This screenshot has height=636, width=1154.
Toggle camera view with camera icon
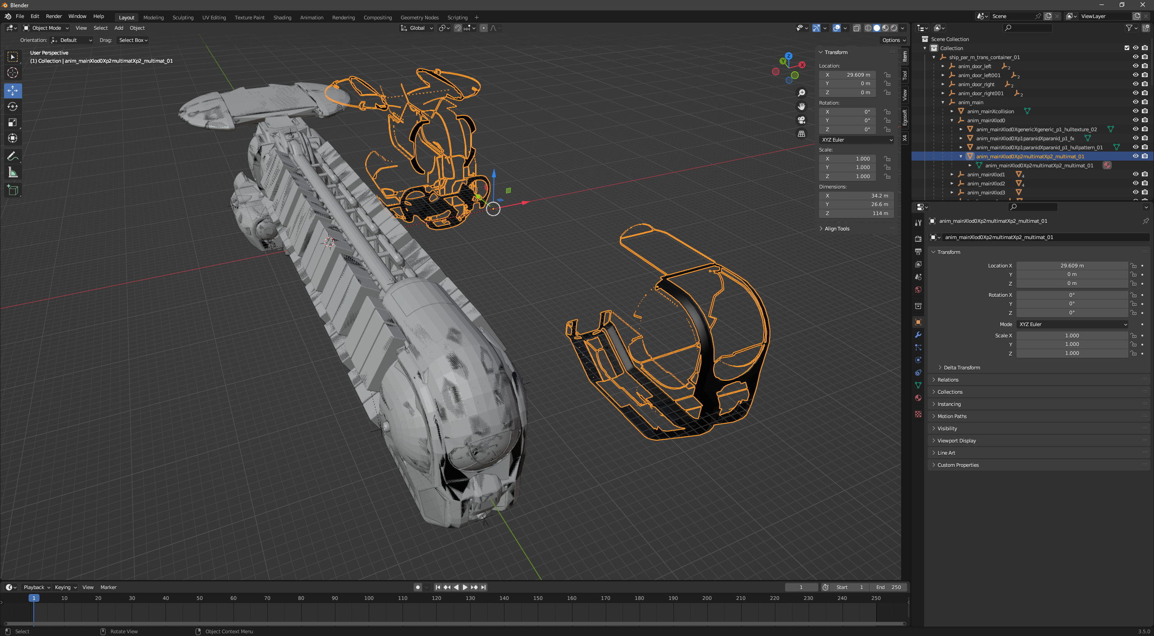[x=801, y=120]
